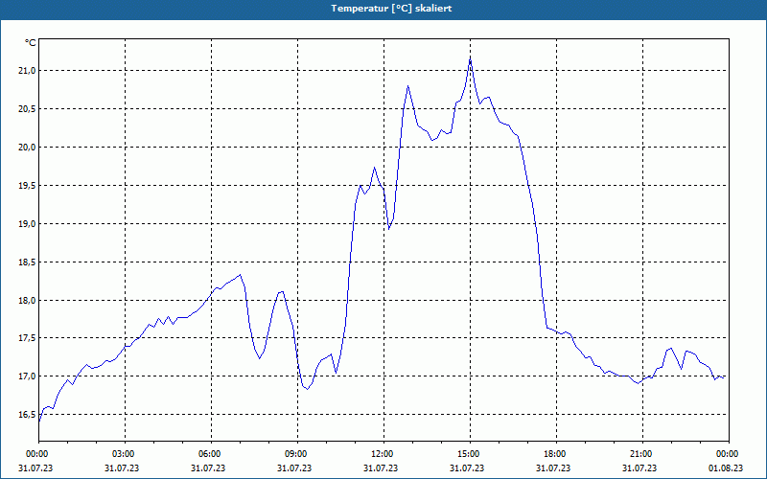Click the 09:00 time axis label
The height and width of the screenshot is (479, 767).
point(297,454)
